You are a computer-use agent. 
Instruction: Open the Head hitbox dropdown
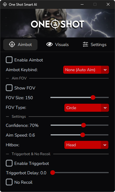pyautogui.click(x=86, y=145)
